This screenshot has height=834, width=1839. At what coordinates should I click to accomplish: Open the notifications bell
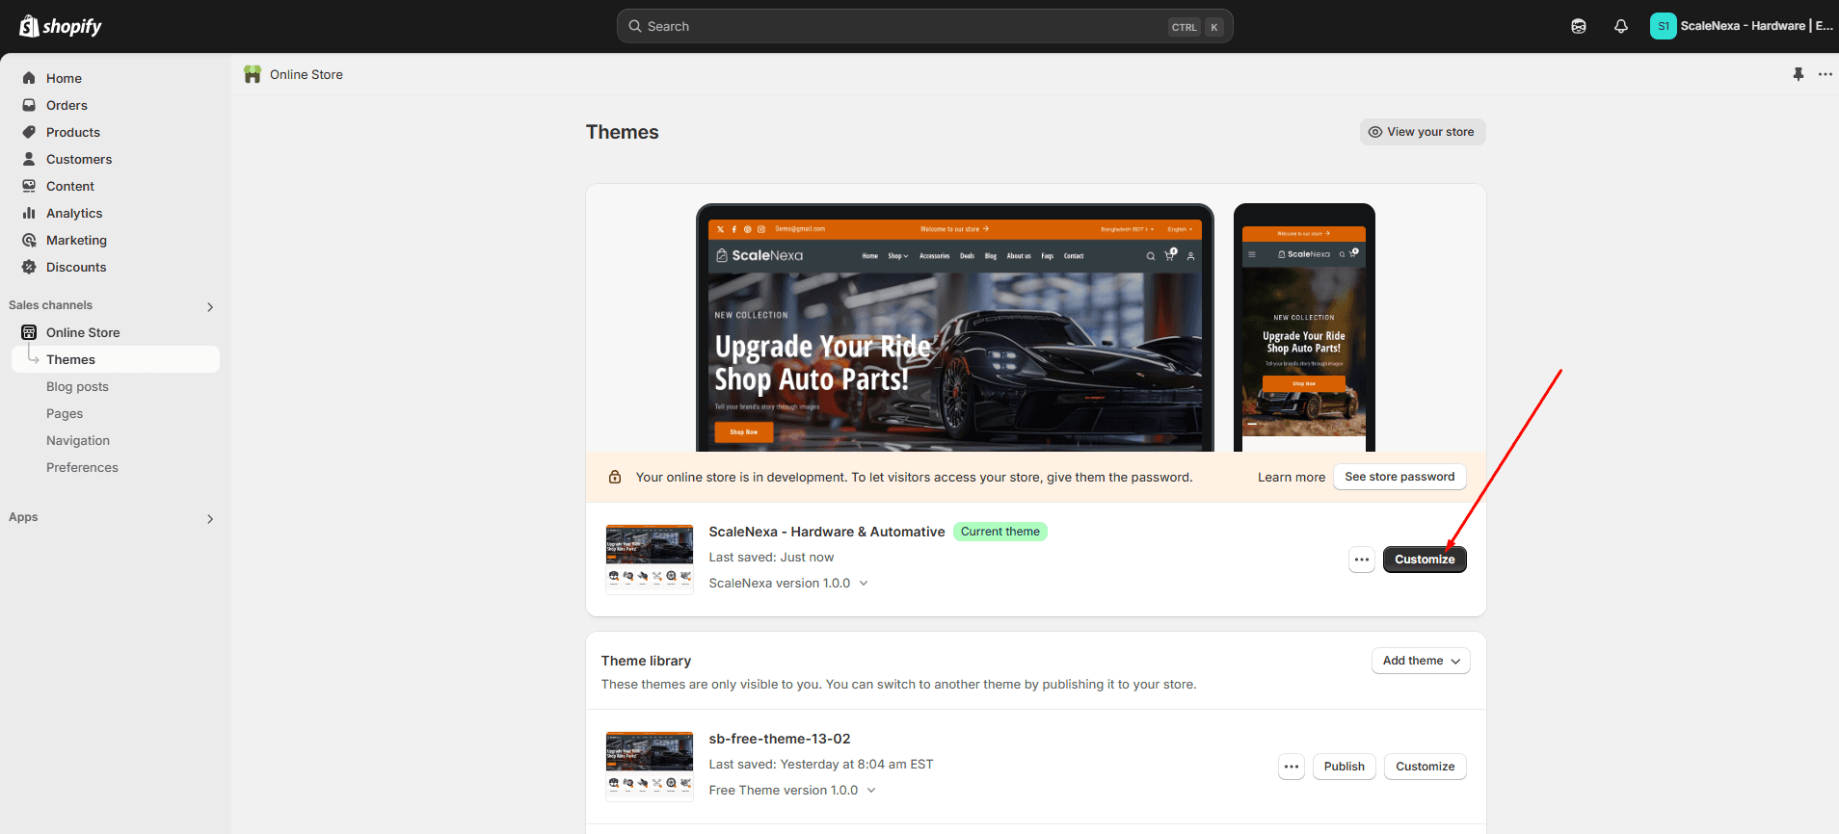[x=1621, y=26]
